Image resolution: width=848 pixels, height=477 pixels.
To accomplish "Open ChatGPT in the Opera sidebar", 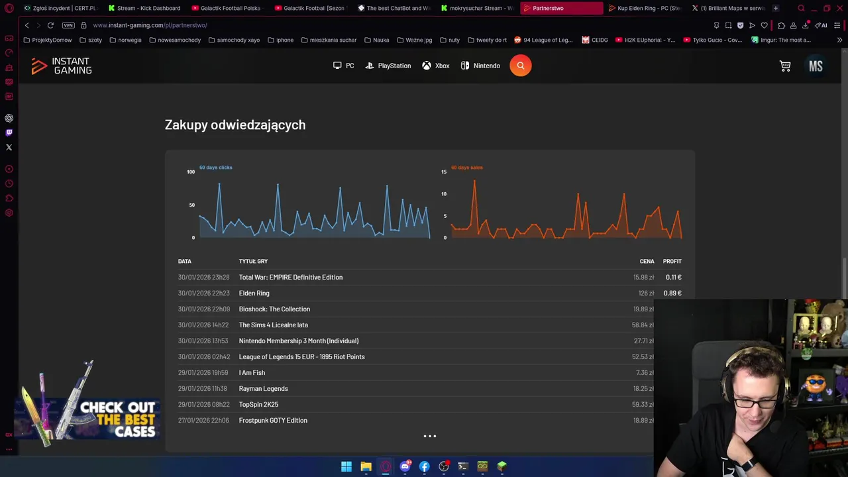I will 9,118.
